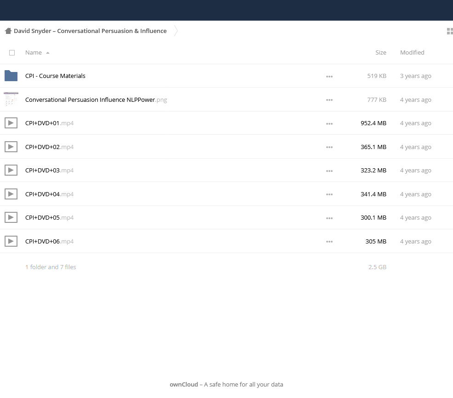Click the play icon for CPI+DVD+05.mp4

(x=11, y=217)
